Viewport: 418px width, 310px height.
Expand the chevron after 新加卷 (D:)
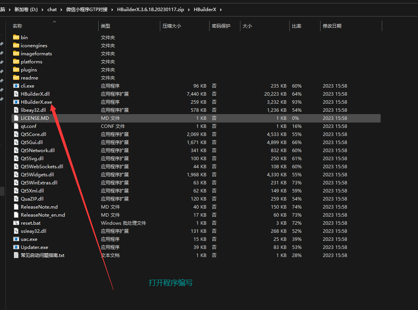pos(42,10)
